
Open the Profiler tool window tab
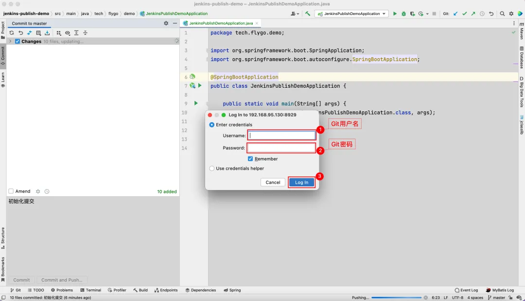117,290
